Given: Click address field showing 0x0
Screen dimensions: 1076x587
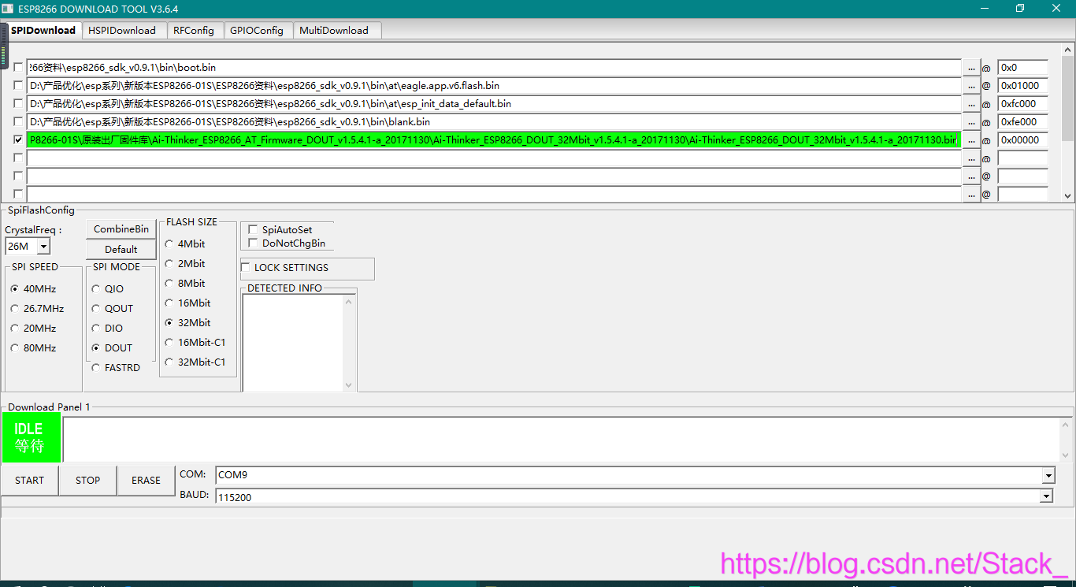Looking at the screenshot, I should pyautogui.click(x=1022, y=68).
